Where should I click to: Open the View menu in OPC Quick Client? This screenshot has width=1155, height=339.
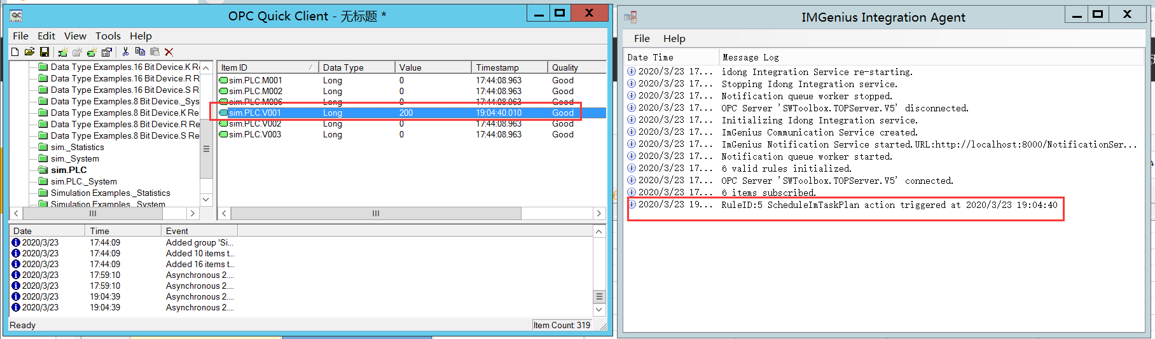[x=75, y=36]
